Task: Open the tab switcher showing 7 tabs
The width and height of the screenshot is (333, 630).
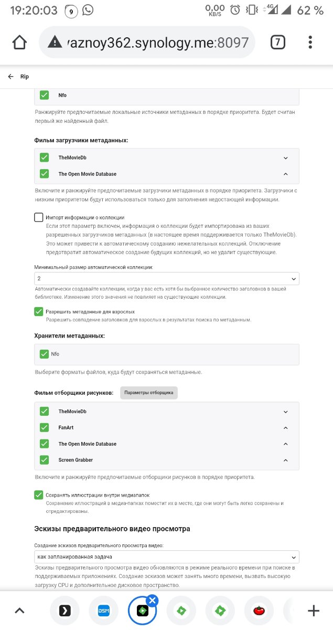Action: click(278, 43)
